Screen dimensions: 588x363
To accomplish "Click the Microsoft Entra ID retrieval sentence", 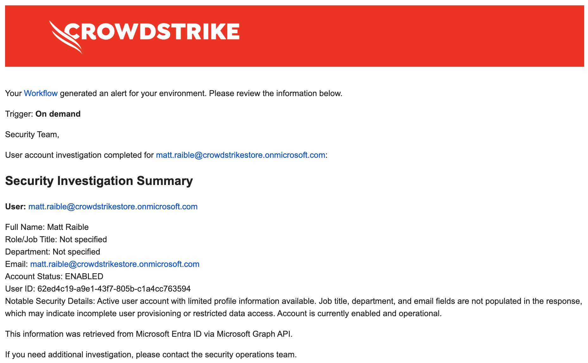I will coord(149,334).
